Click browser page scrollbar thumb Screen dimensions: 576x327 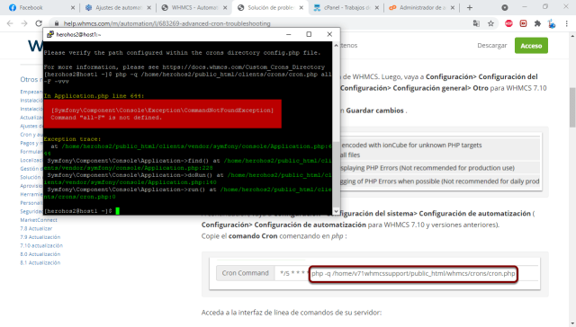pyautogui.click(x=572, y=107)
